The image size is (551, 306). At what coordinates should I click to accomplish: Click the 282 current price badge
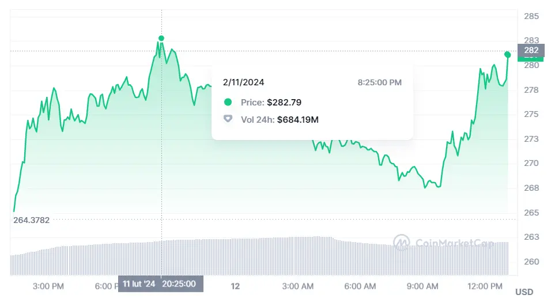point(530,51)
